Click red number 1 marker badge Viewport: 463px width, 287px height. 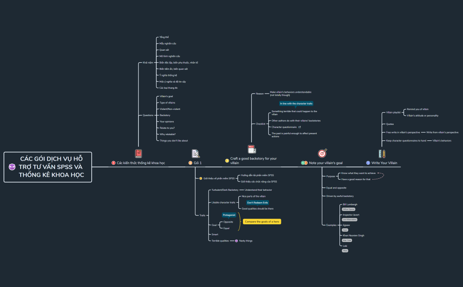click(113, 163)
